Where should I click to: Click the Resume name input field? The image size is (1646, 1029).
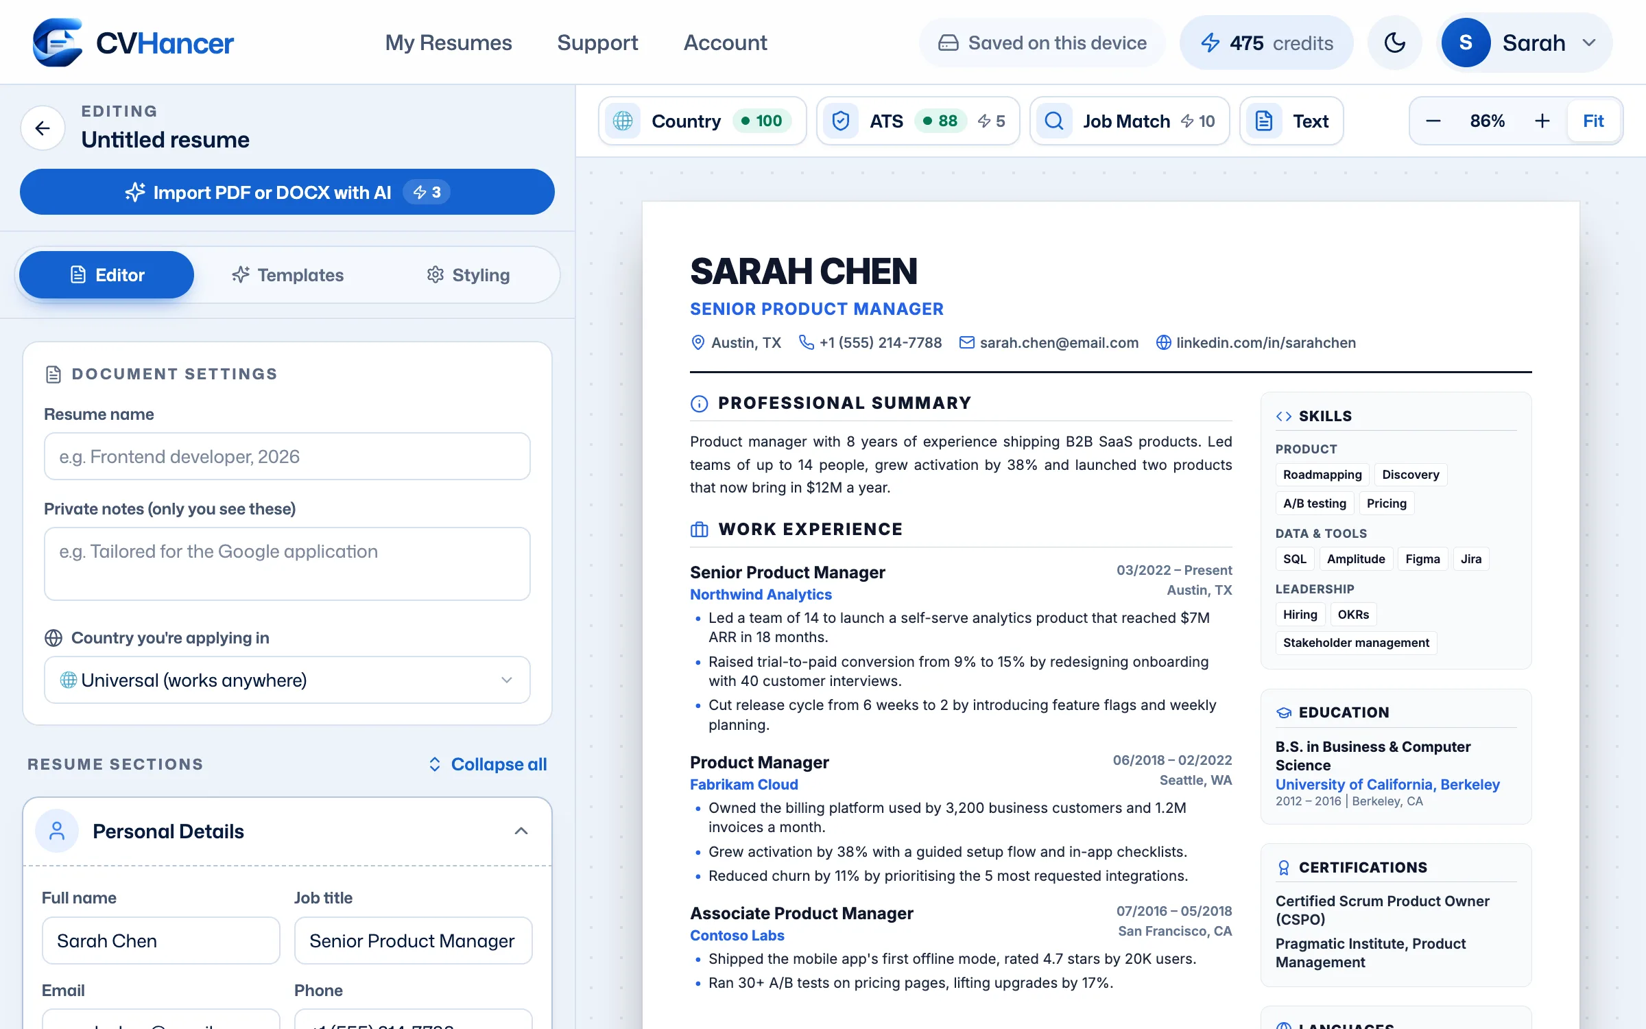[287, 456]
